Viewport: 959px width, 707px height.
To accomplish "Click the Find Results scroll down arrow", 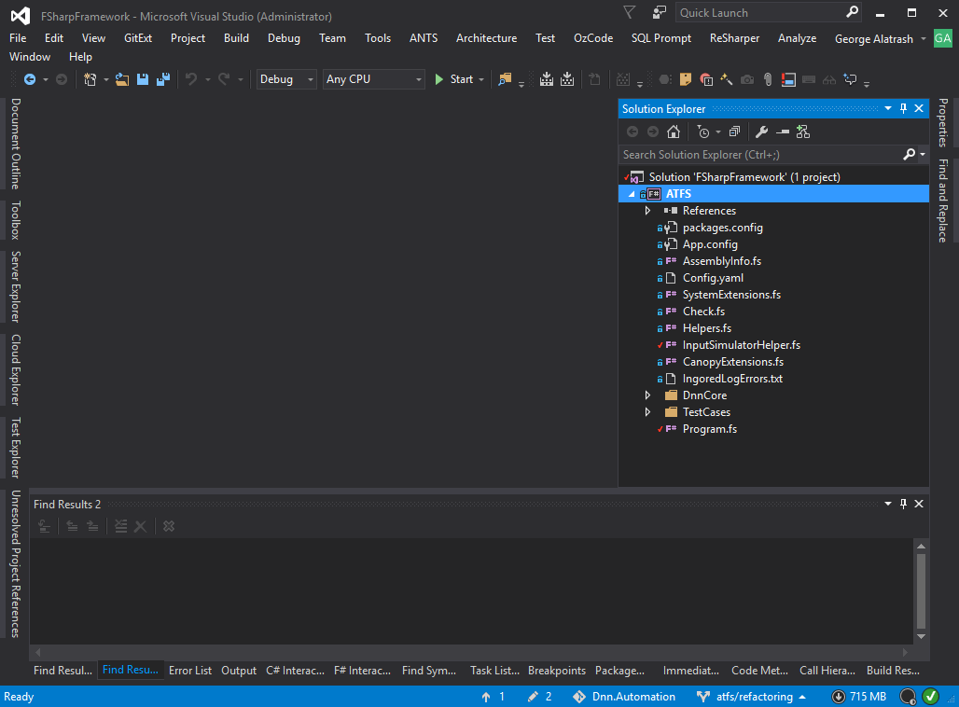I will (x=921, y=637).
